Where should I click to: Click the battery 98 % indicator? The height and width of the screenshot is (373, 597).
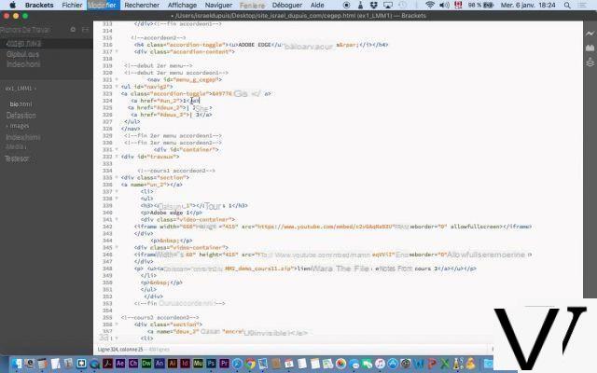(481, 6)
